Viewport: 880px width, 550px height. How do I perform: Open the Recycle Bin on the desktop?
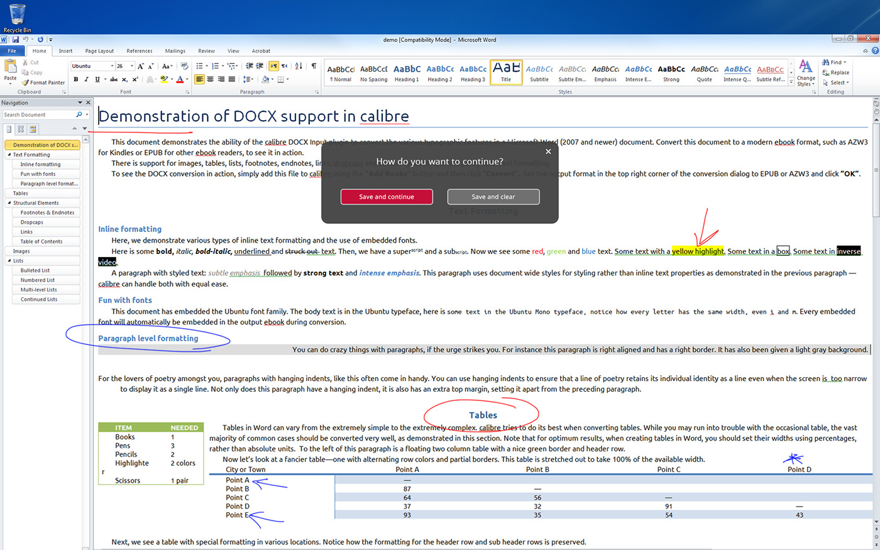click(17, 18)
